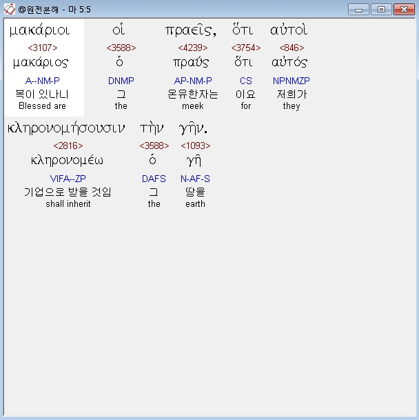Viewport: 419px width, 420px height.
Task: Click Strong's number <4239>
Action: 193,48
